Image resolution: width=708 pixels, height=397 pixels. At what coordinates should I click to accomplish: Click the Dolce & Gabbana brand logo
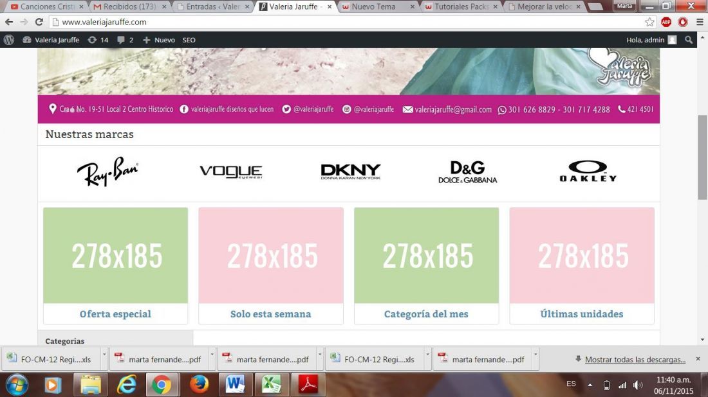coord(467,172)
